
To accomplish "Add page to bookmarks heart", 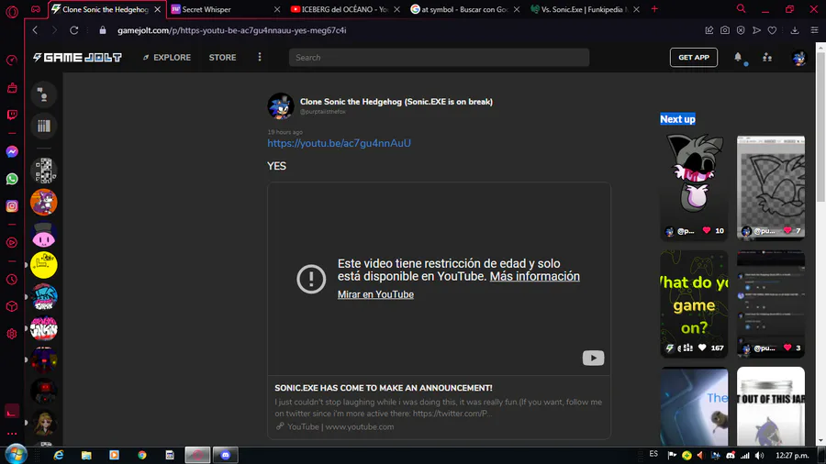I will pyautogui.click(x=772, y=30).
